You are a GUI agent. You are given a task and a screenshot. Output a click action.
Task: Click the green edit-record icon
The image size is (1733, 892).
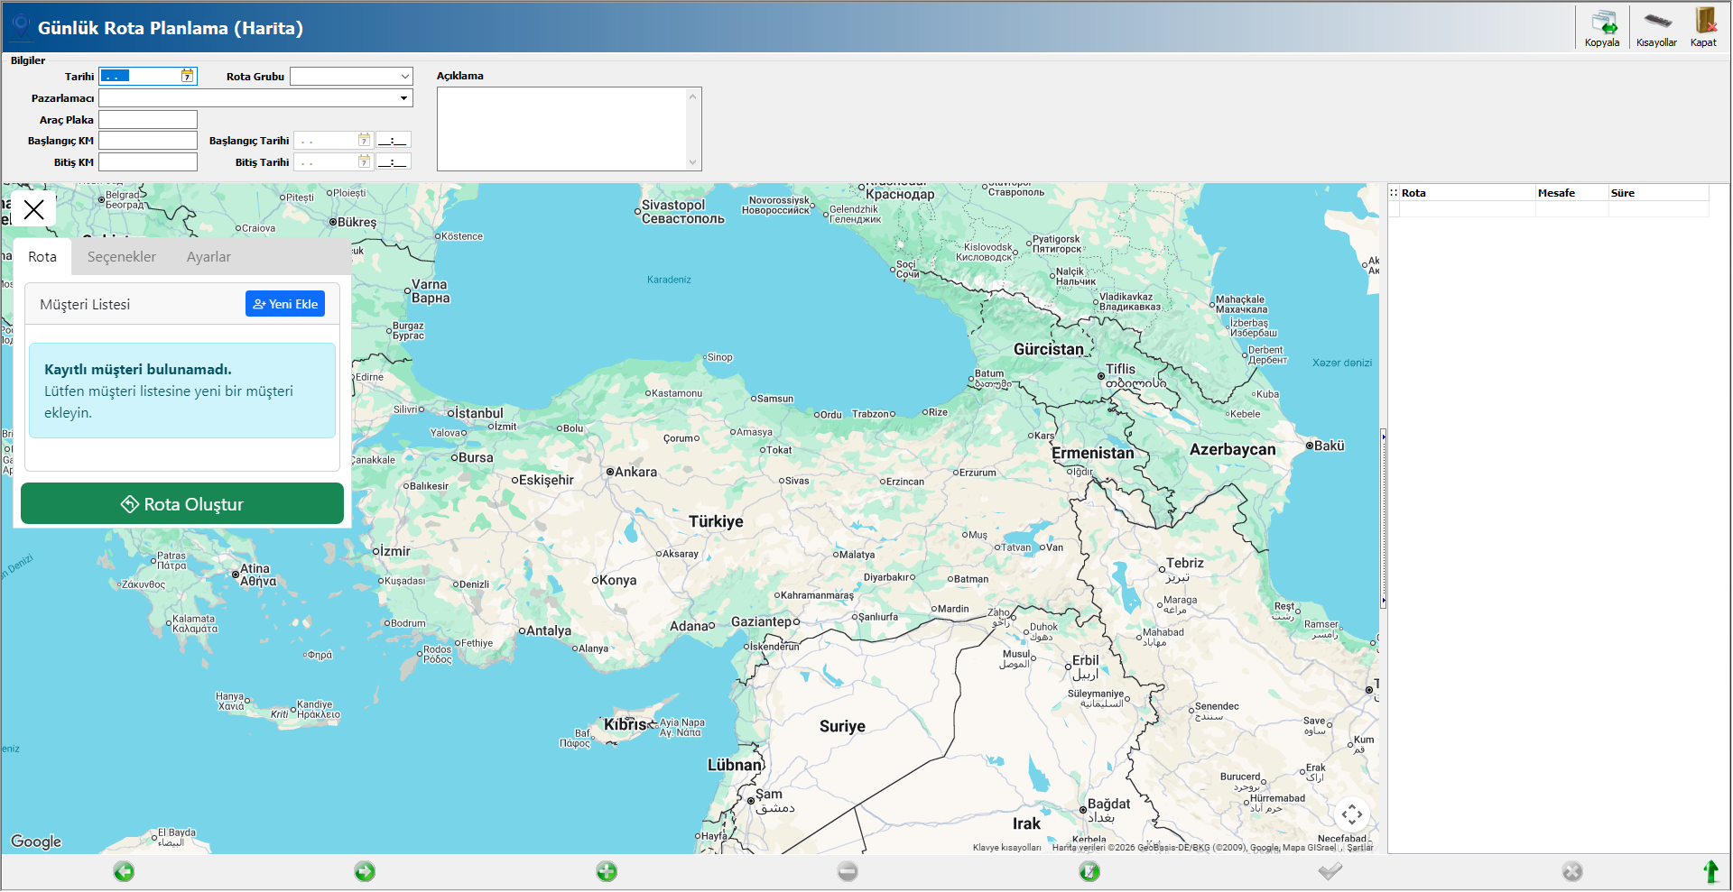[x=1089, y=871]
